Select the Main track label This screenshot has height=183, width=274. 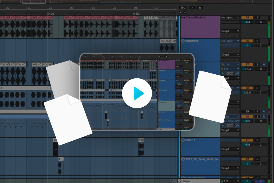tap(186, 181)
